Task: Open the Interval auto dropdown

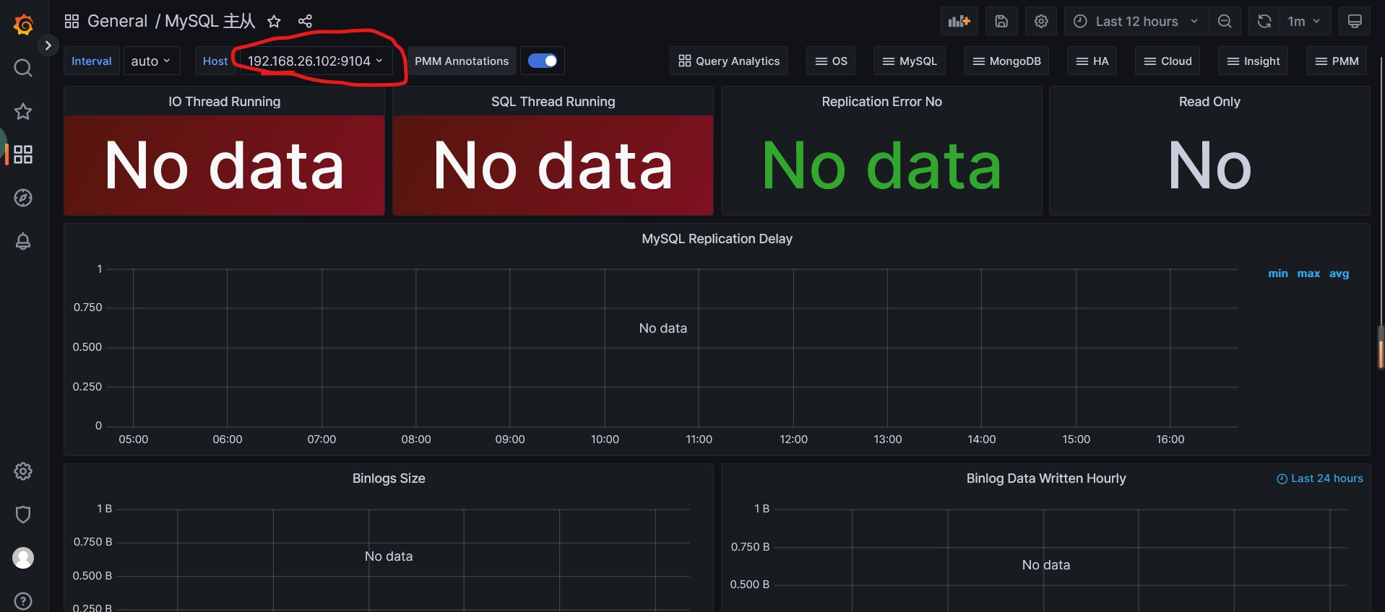Action: 151,61
